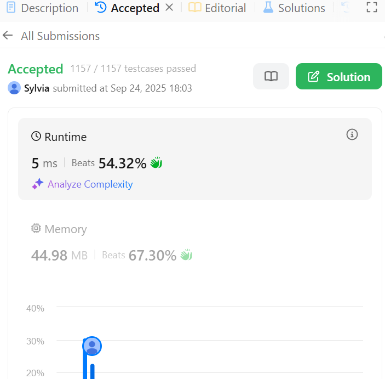
Task: Click the username Sylvia
Action: point(37,88)
